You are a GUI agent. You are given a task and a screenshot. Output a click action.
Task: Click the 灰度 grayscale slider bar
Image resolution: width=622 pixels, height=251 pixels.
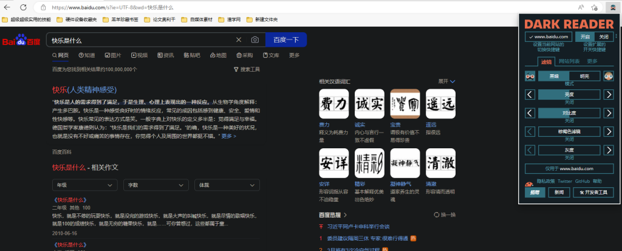[x=569, y=150]
